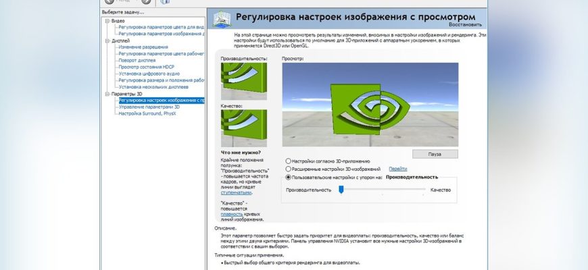The image size is (588, 270).
Task: Click the Производительность preview thumbnail
Action: pos(244,81)
